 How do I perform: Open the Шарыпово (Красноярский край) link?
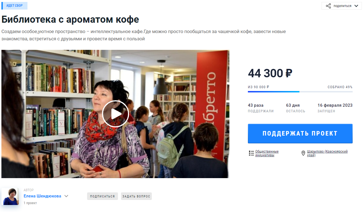pos(327,153)
